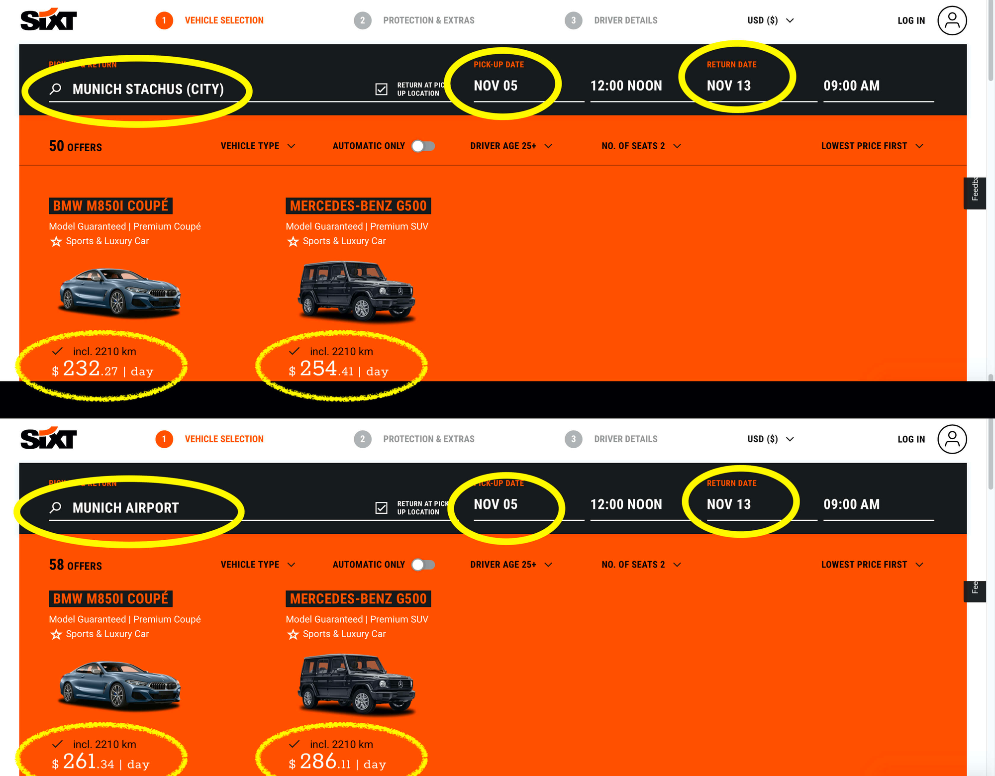This screenshot has width=995, height=776.
Task: Click Log In in the top header
Action: (x=911, y=20)
